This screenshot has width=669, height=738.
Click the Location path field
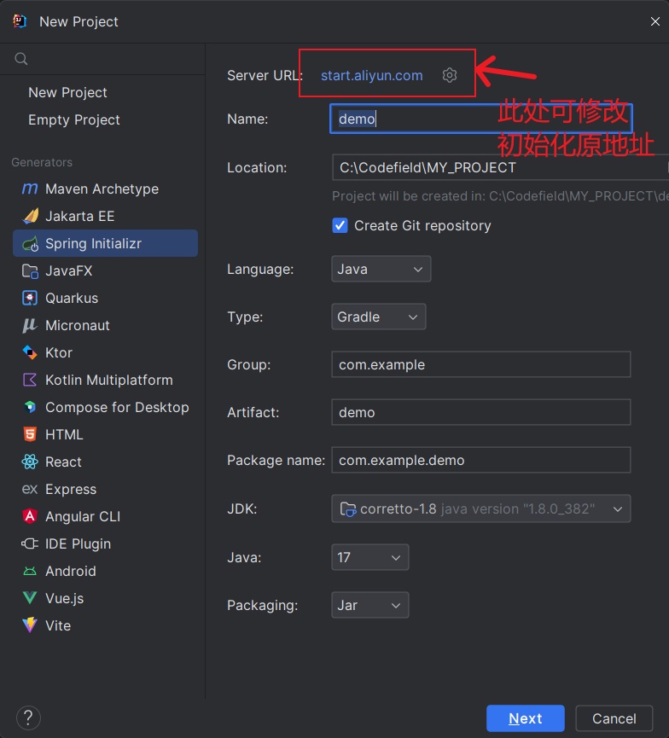click(x=500, y=167)
